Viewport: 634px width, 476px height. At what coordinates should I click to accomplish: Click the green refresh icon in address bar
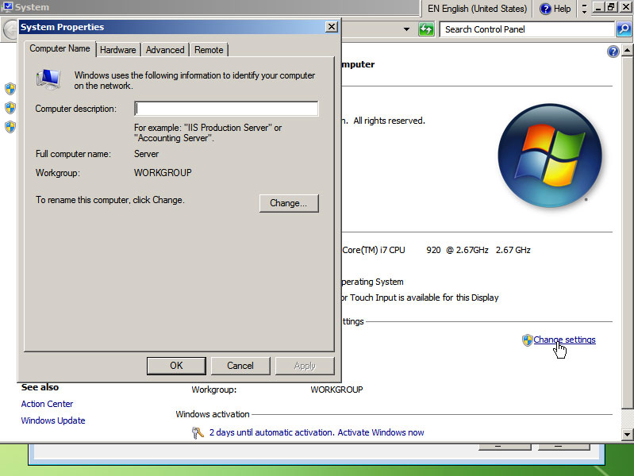tap(426, 29)
